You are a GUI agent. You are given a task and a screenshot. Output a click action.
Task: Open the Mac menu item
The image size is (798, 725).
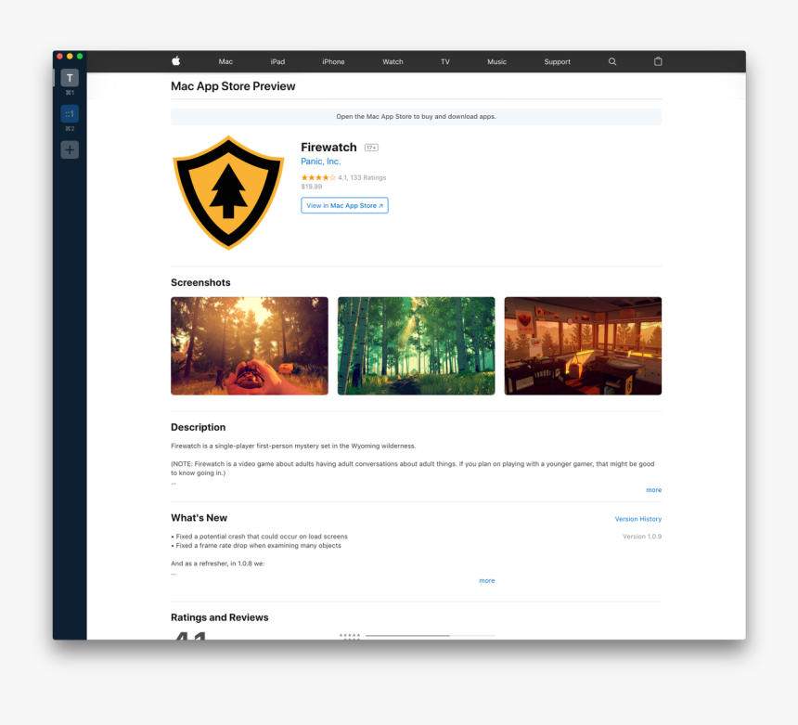[x=225, y=61]
